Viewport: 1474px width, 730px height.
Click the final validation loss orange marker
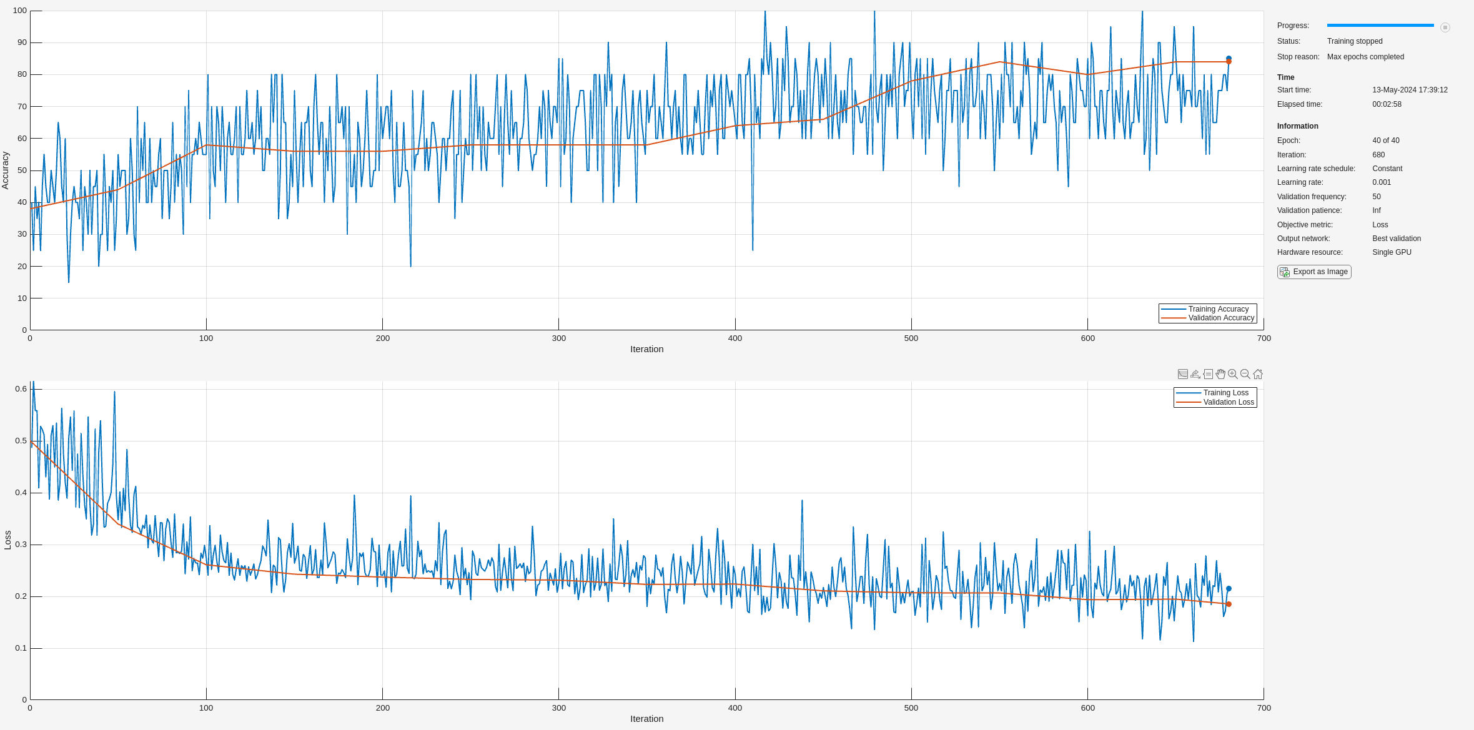(x=1229, y=604)
